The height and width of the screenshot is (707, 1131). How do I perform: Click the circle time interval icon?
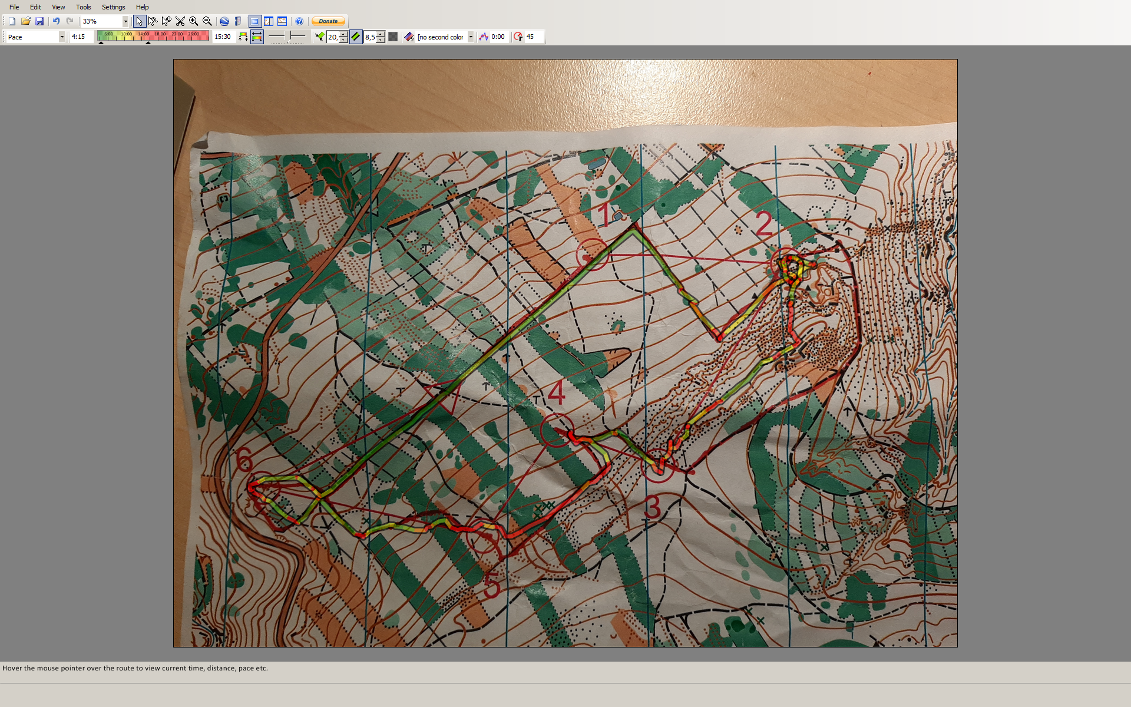[518, 37]
